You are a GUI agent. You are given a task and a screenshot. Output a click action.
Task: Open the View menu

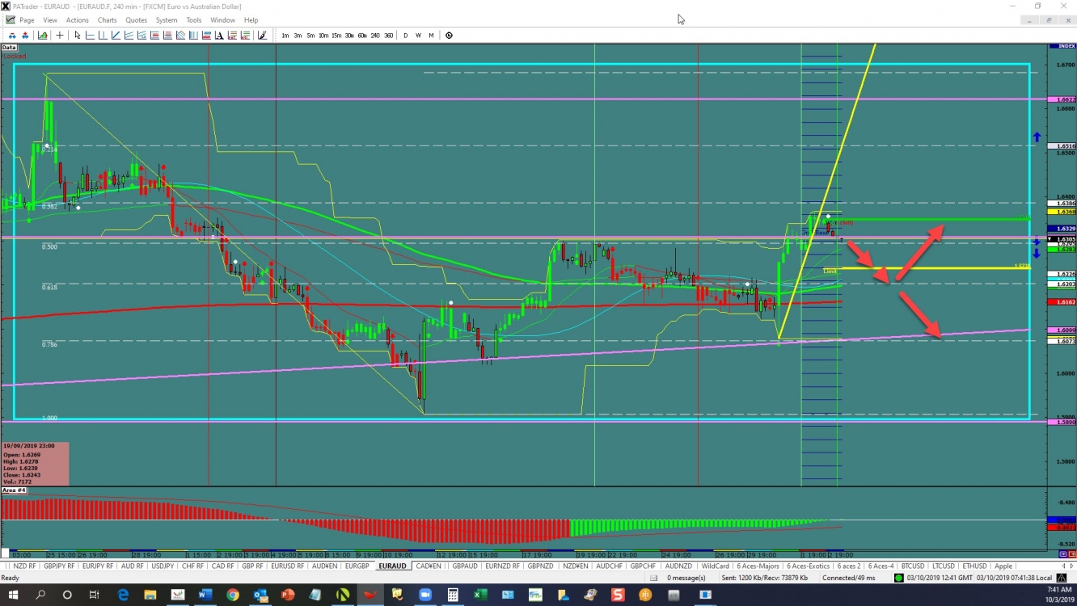(50, 20)
